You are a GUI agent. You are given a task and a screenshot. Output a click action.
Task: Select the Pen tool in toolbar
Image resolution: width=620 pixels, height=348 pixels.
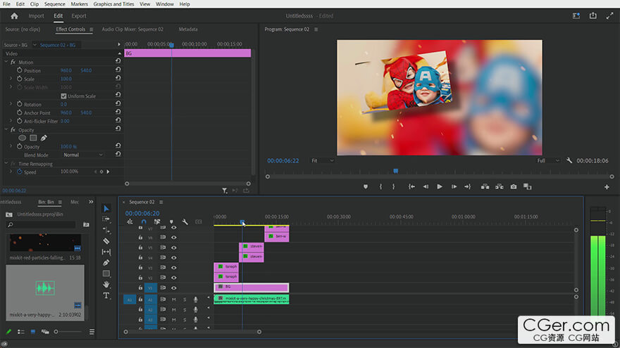tap(106, 262)
